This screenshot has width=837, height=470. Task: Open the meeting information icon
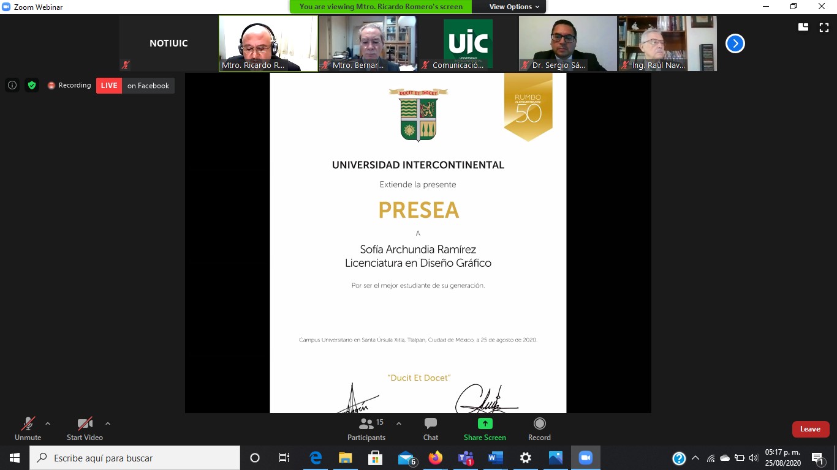click(x=12, y=85)
